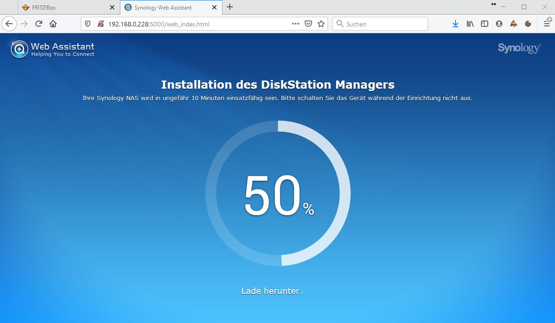
Task: Select the Synology Web Assistant tab
Action: pyautogui.click(x=170, y=7)
